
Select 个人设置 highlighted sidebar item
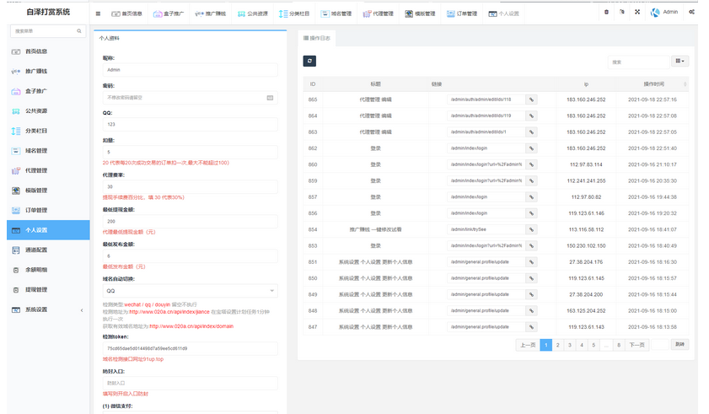point(48,230)
